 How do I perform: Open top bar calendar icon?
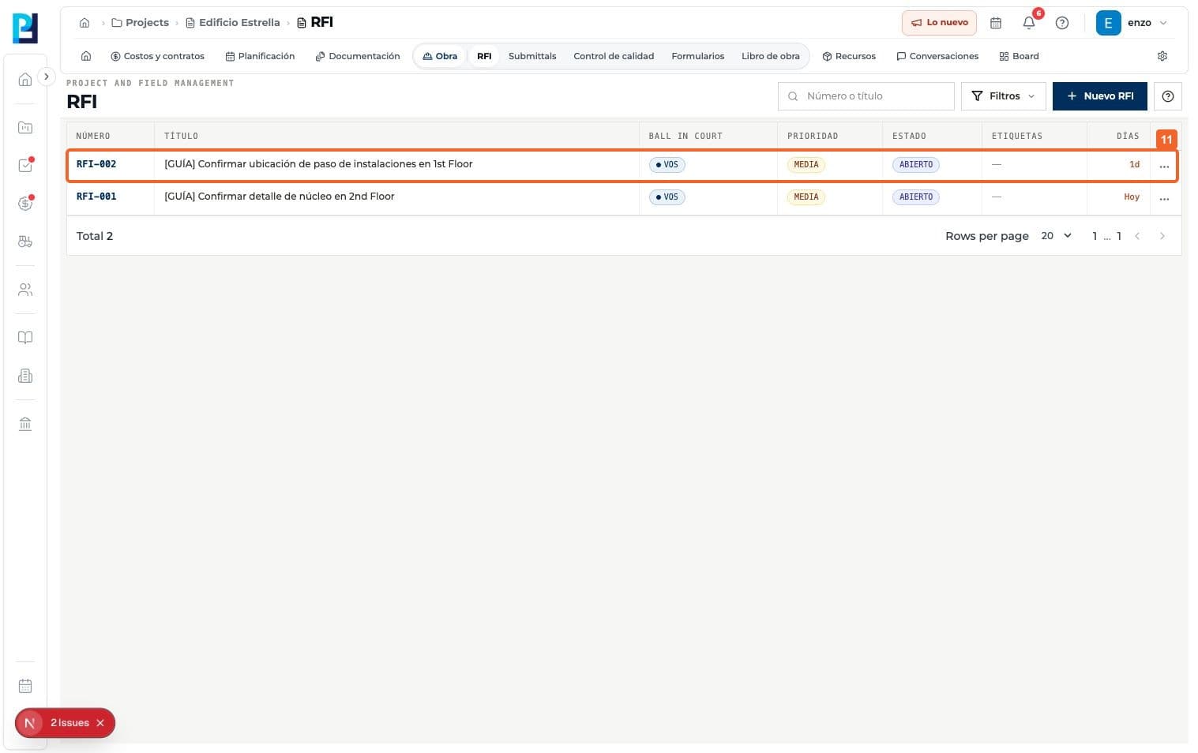996,23
